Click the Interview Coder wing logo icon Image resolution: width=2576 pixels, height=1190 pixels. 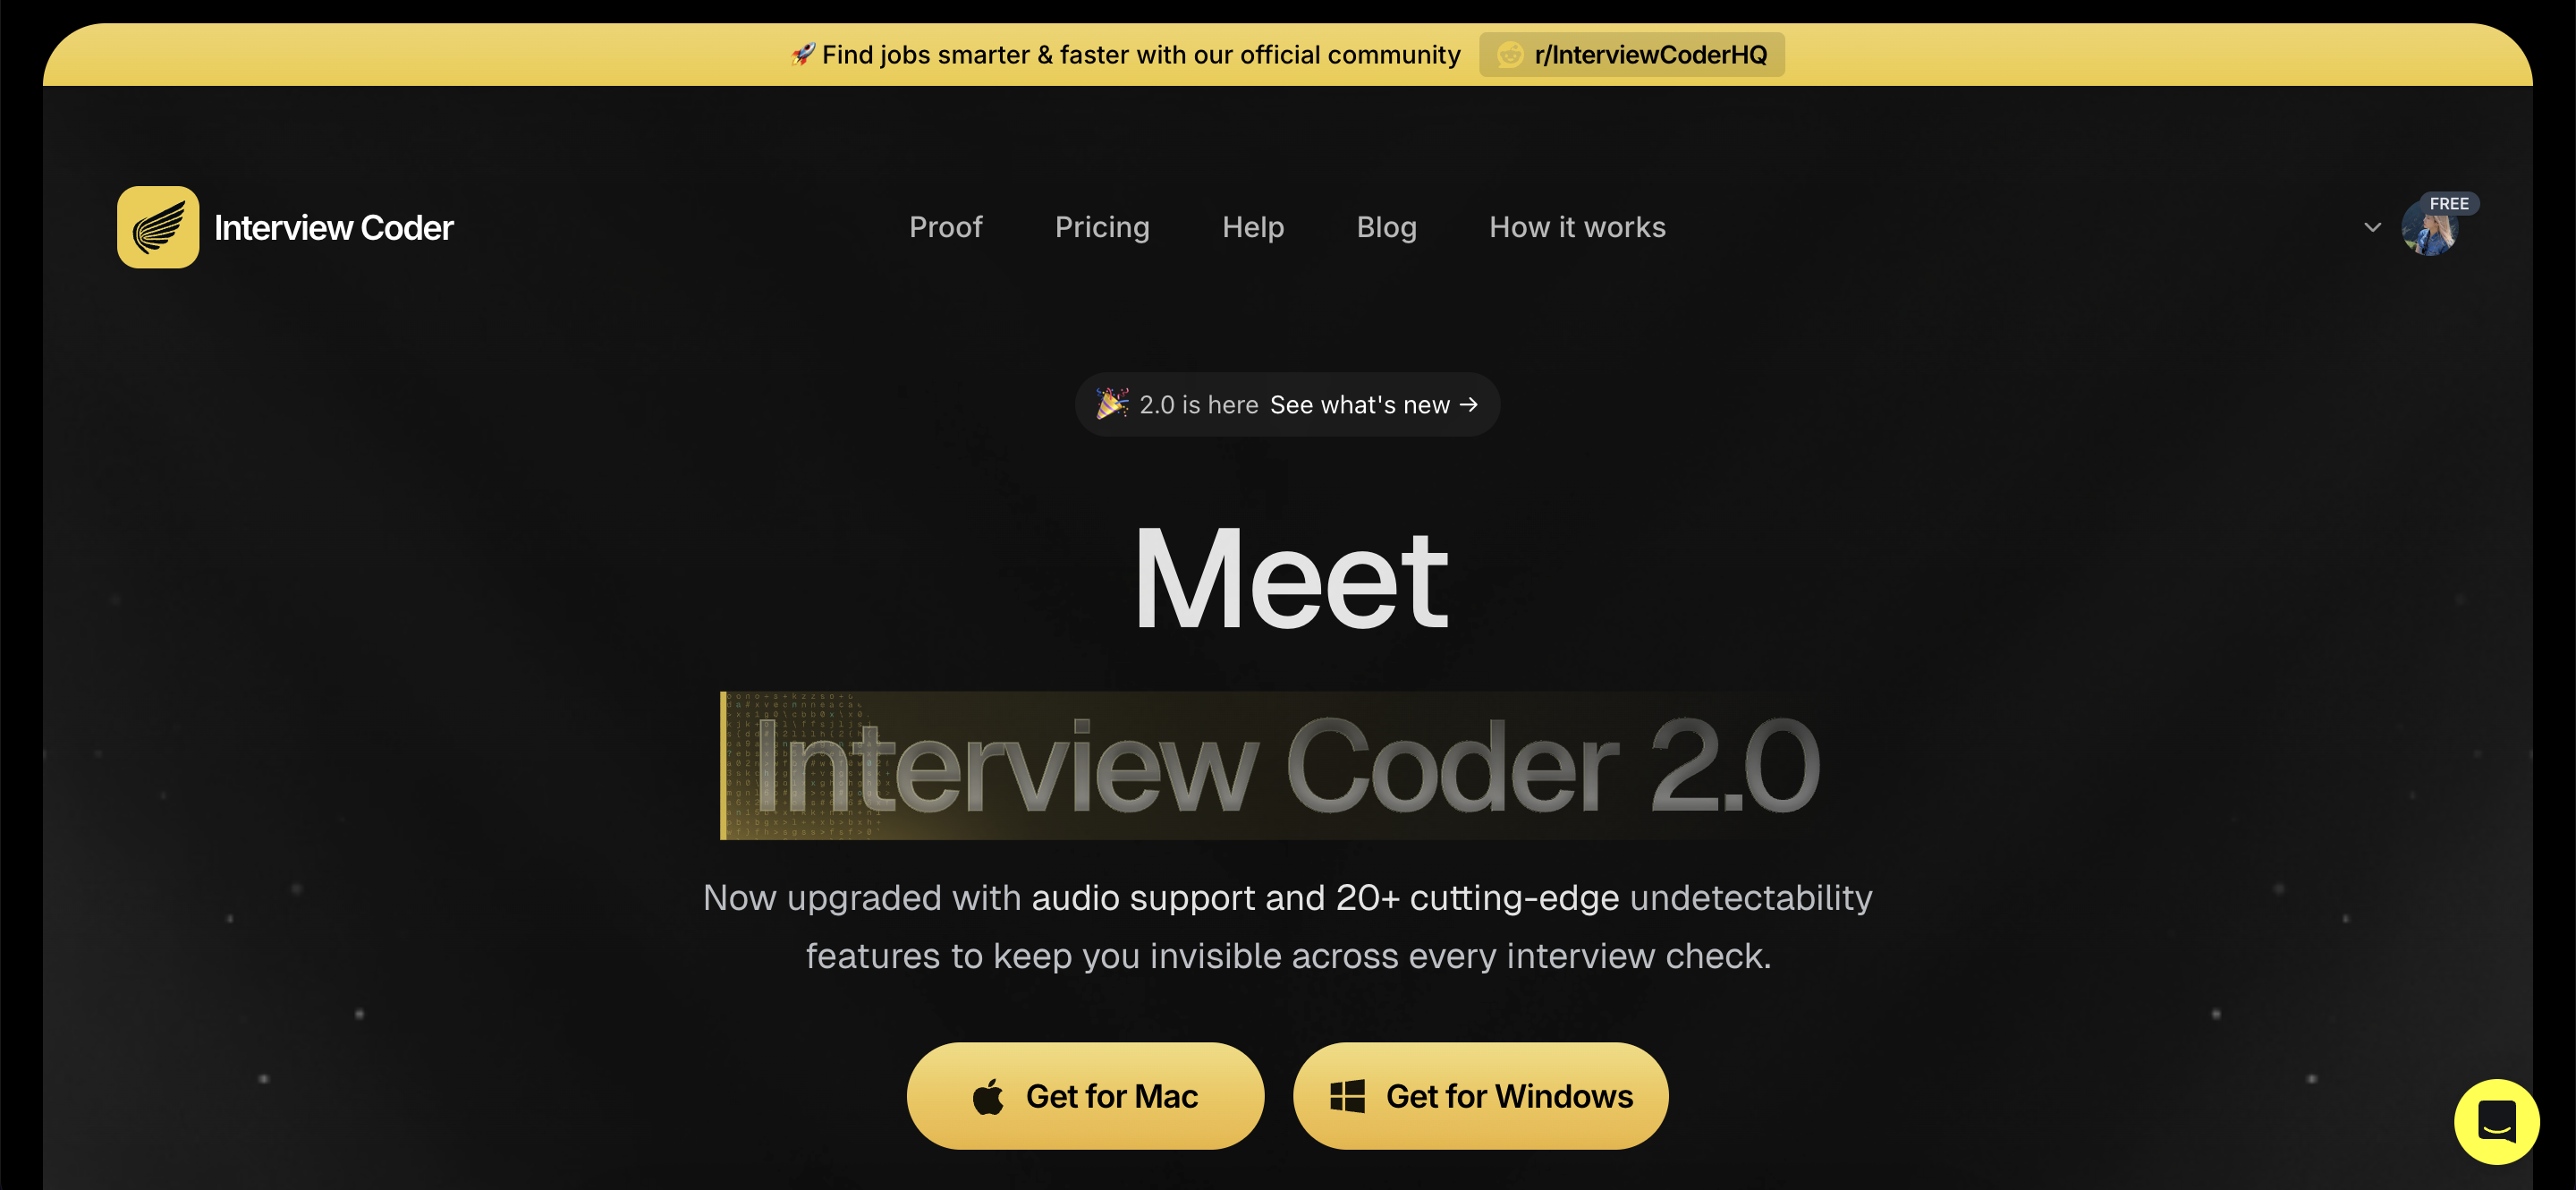pyautogui.click(x=158, y=227)
